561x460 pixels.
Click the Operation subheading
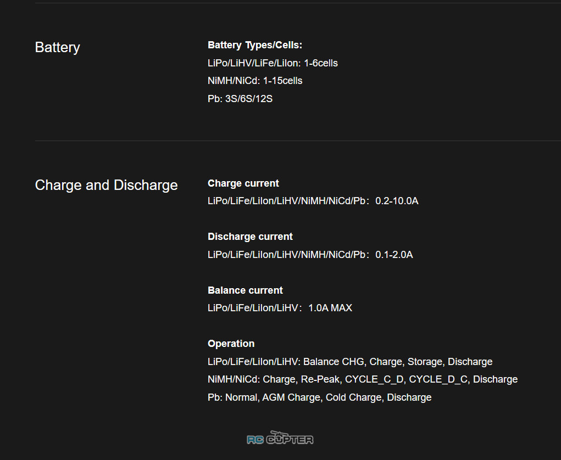click(x=231, y=344)
